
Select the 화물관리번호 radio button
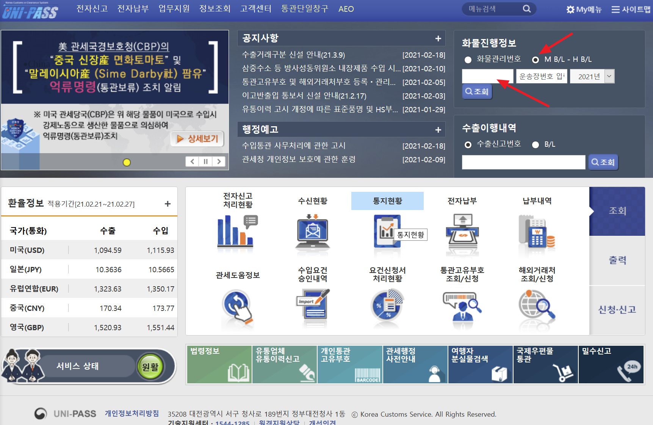[x=468, y=60]
